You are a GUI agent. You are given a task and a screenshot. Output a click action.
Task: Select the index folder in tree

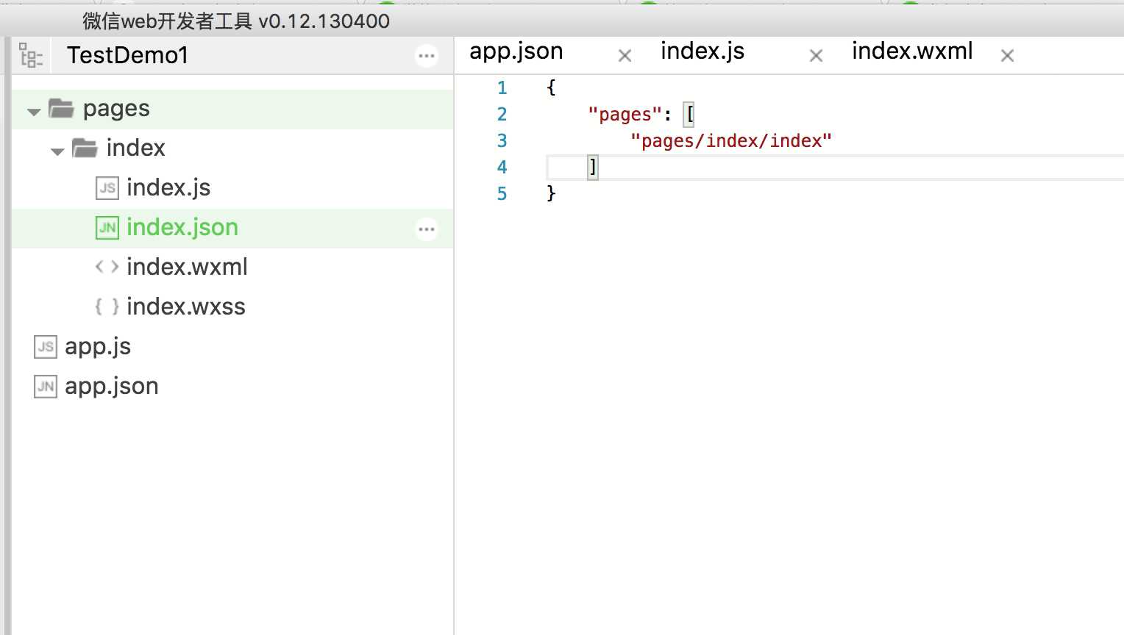point(232,149)
